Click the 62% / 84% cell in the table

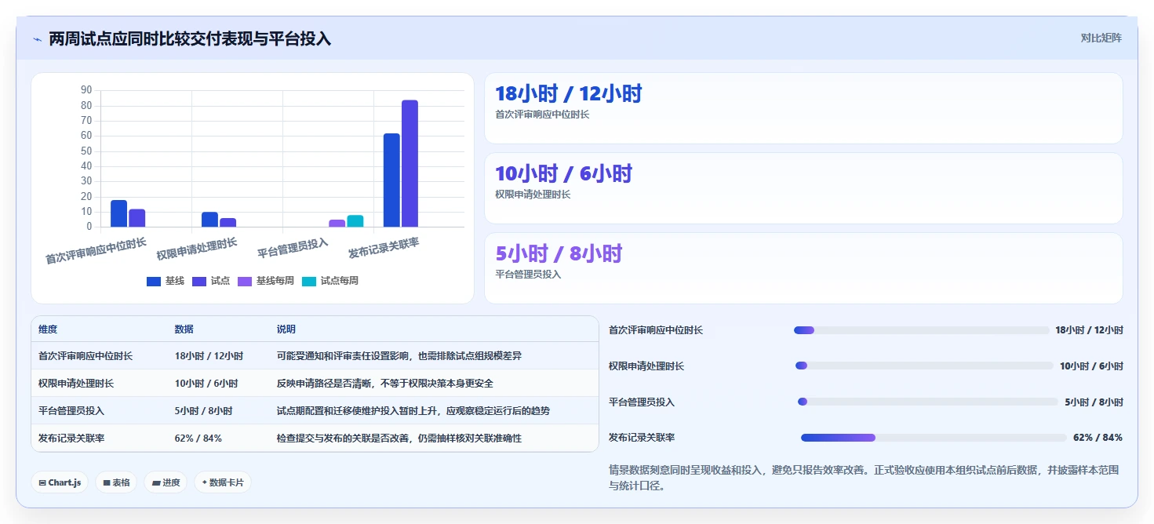198,438
